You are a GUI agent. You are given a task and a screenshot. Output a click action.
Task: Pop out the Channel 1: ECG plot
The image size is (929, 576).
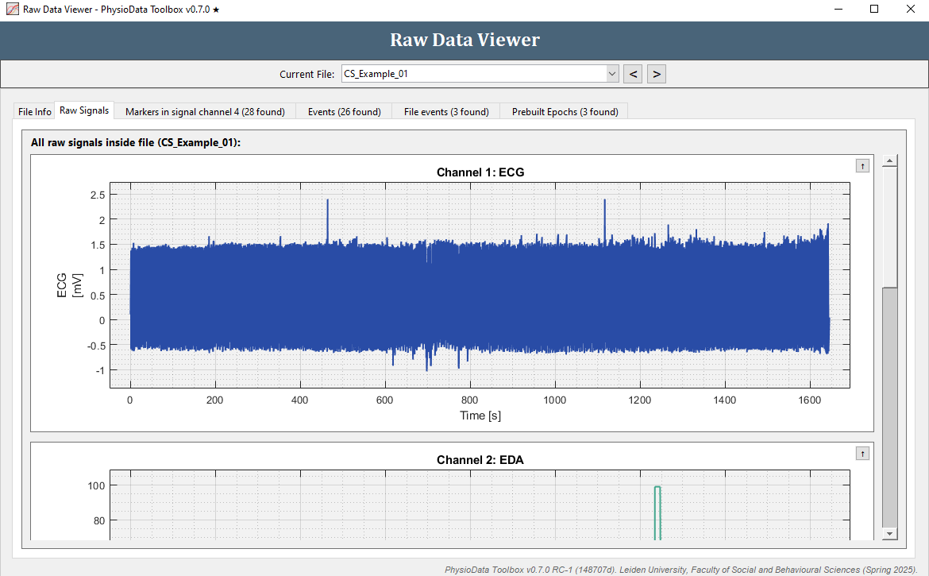tap(862, 165)
